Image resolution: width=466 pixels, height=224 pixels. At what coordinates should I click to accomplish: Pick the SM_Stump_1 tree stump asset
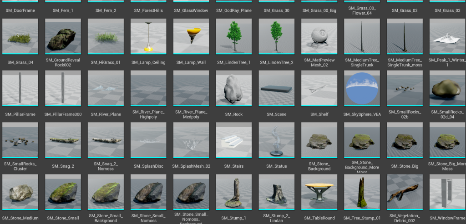point(234,192)
